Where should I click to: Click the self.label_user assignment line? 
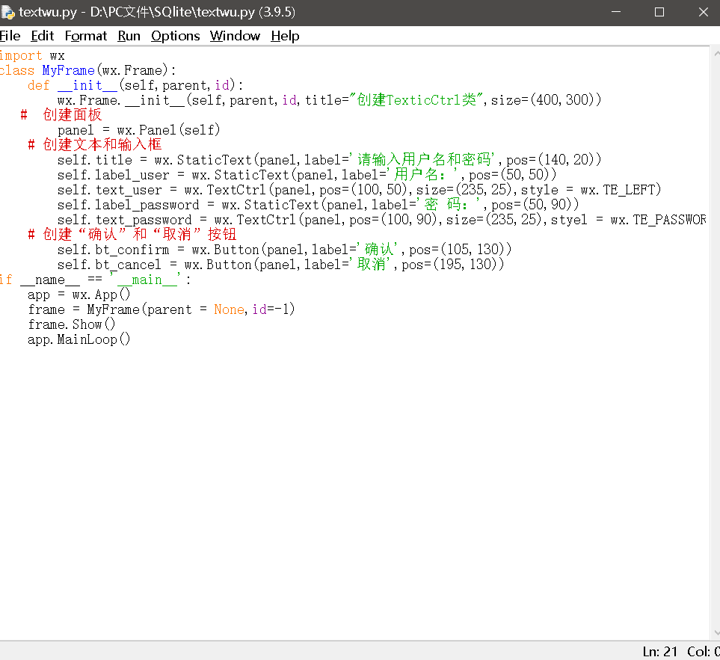point(307,174)
